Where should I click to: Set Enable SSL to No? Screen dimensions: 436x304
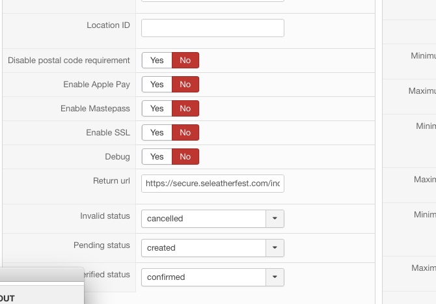click(185, 133)
